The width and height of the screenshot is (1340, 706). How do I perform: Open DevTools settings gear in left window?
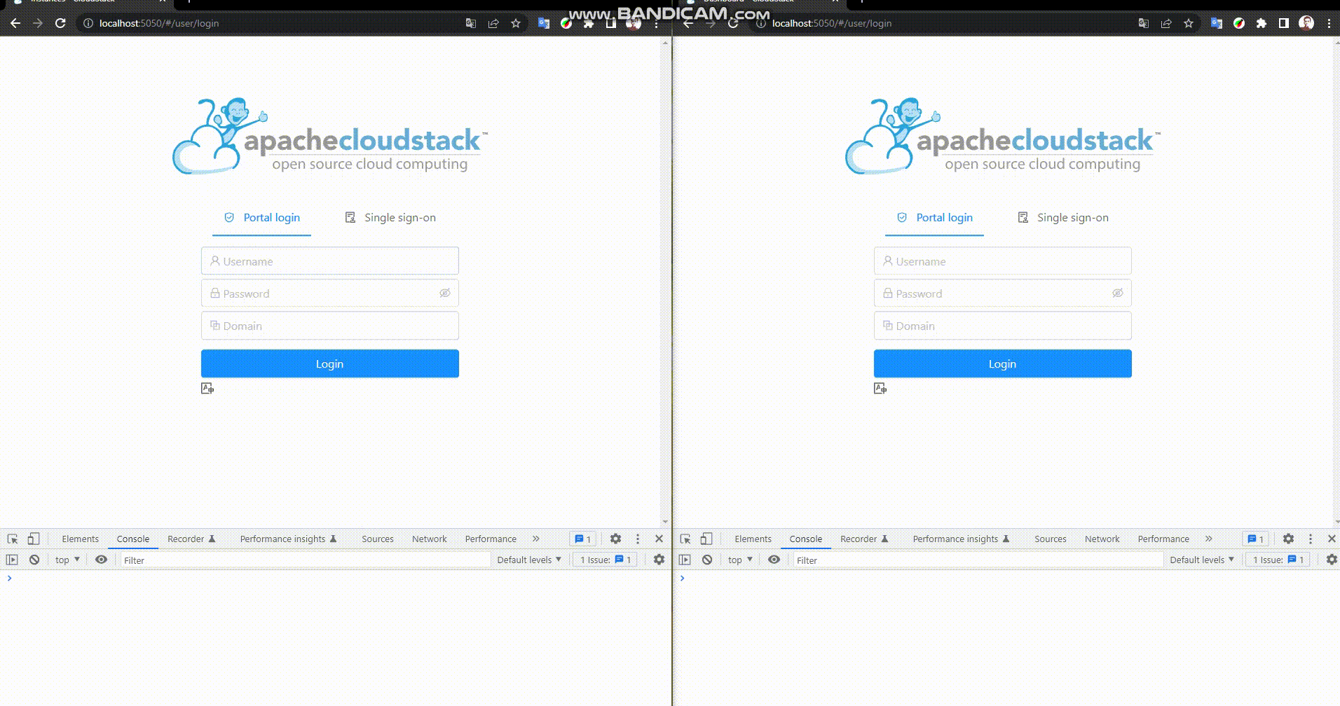point(615,539)
